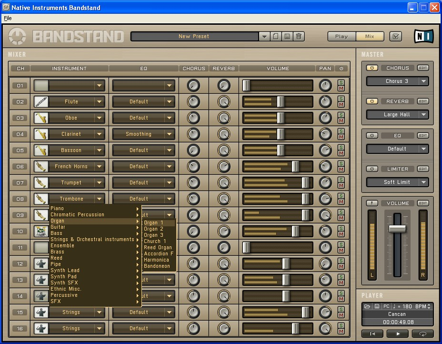Switch to Play view button
This screenshot has width=442, height=344.
pos(341,36)
